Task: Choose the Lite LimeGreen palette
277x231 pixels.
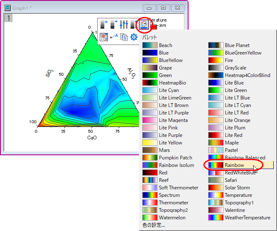Action: pos(167,98)
